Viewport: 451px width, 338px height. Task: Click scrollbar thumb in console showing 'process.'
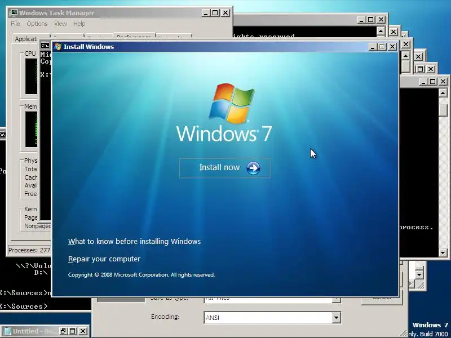click(443, 110)
